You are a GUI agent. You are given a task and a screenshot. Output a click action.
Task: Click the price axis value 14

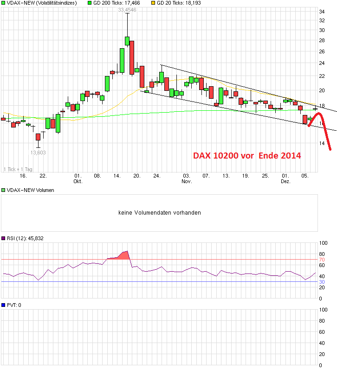pyautogui.click(x=322, y=143)
